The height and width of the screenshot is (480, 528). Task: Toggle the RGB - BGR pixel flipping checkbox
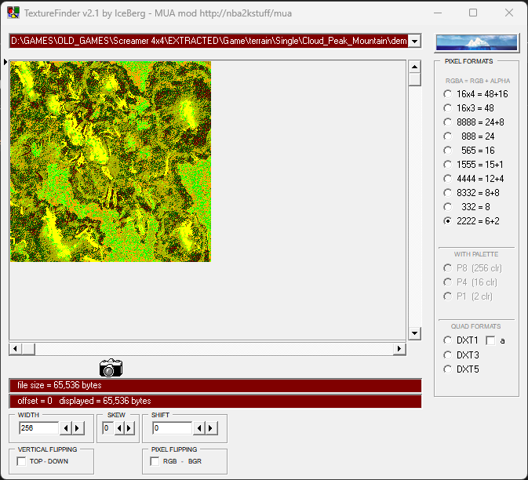pyautogui.click(x=155, y=461)
